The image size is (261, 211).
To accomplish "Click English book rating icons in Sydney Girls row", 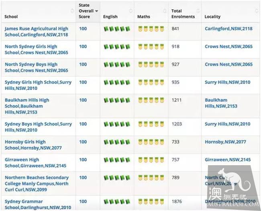I will pyautogui.click(x=117, y=82).
